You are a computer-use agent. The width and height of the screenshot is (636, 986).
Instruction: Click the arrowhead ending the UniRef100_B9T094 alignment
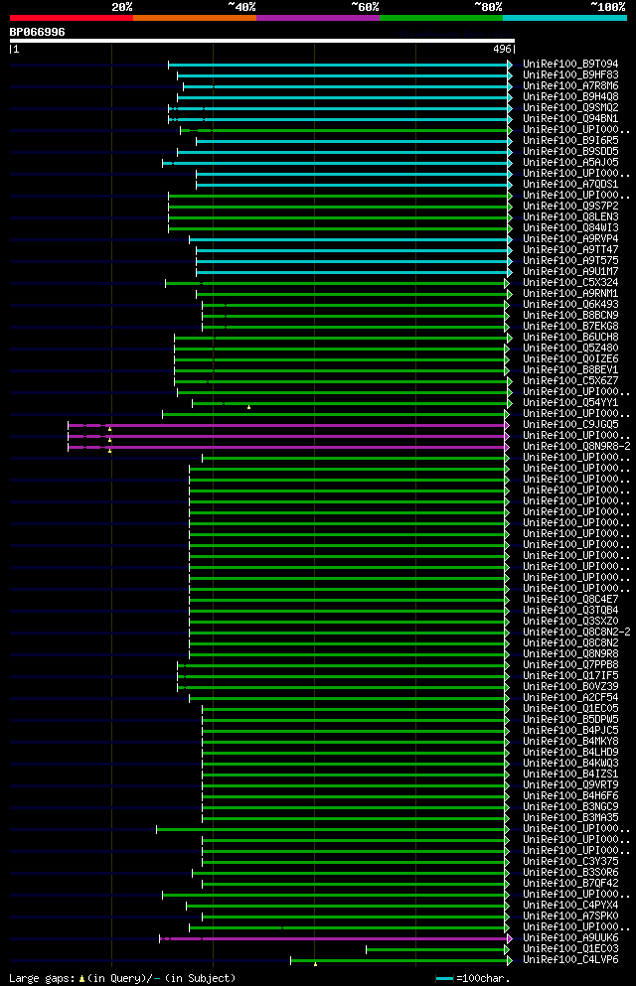510,65
